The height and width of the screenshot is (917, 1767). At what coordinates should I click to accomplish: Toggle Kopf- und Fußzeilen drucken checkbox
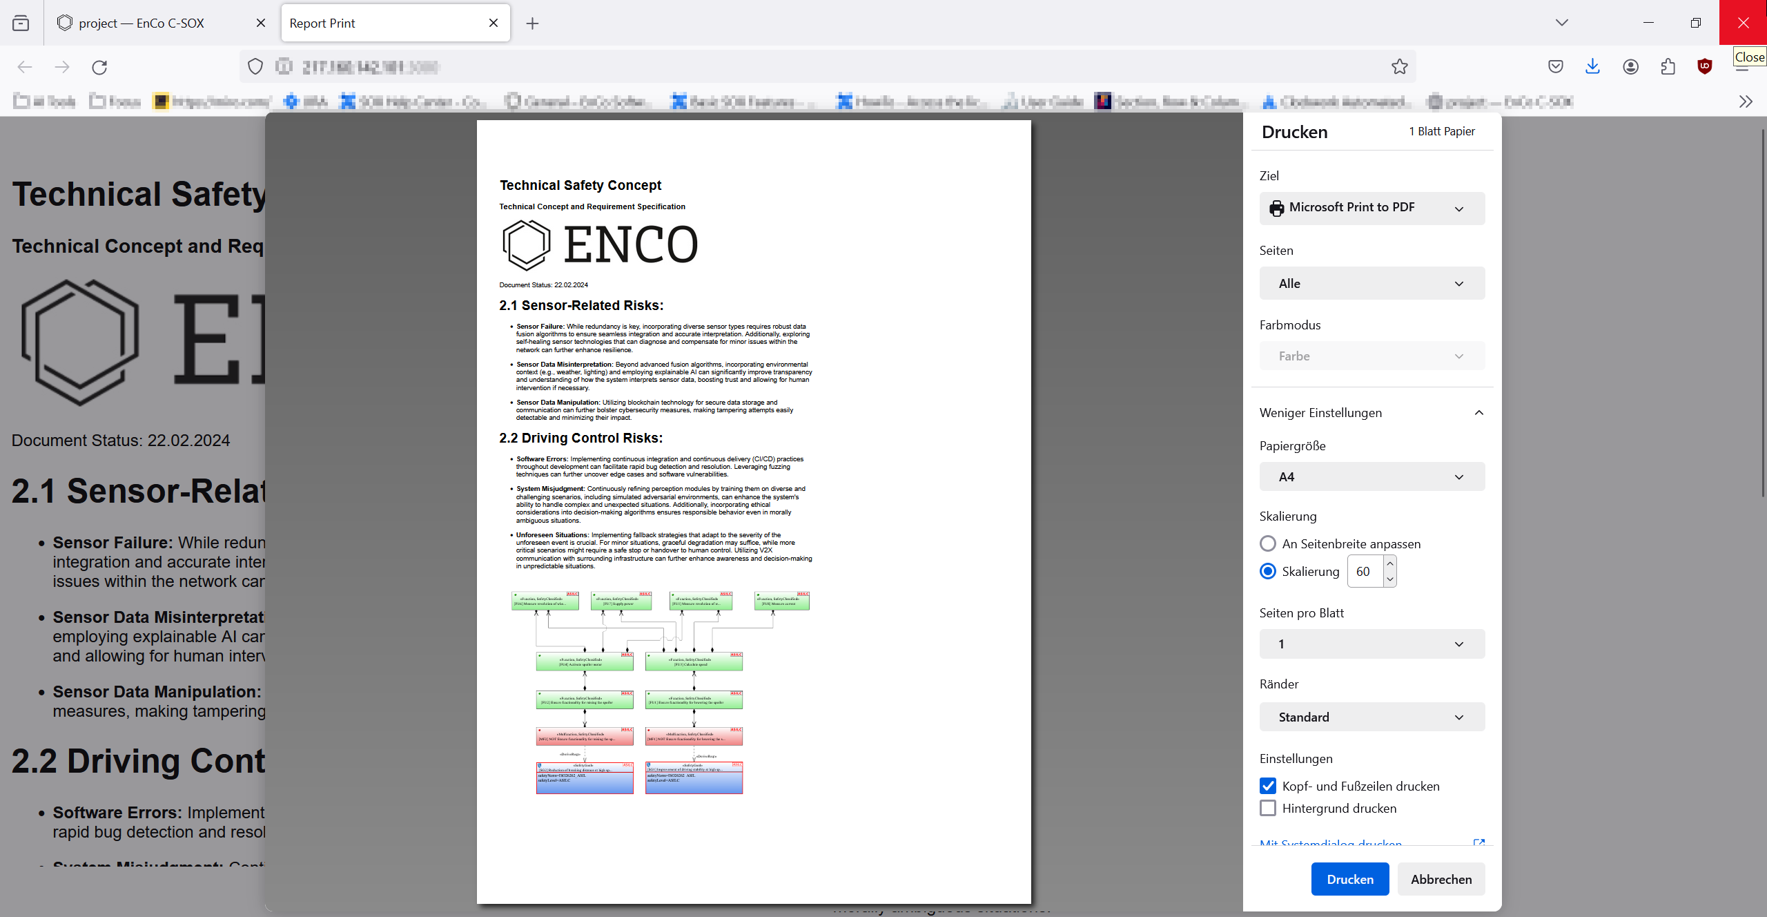[x=1267, y=786]
